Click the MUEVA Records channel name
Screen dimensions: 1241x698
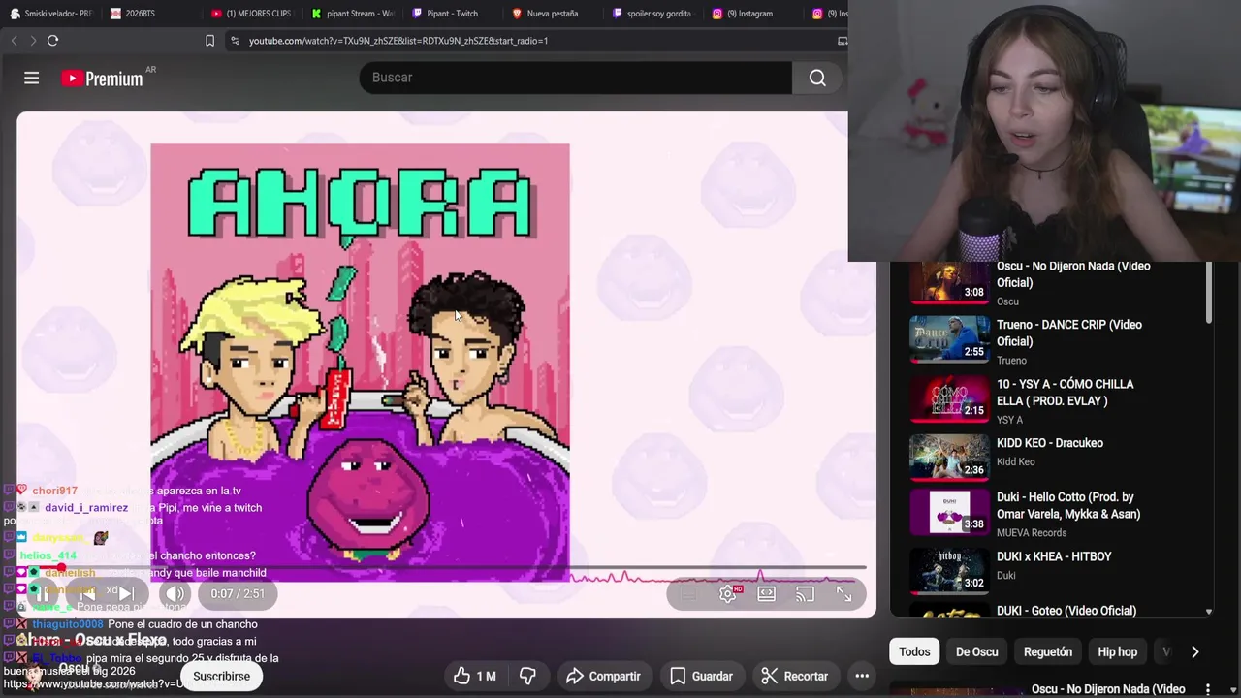pos(1032,532)
